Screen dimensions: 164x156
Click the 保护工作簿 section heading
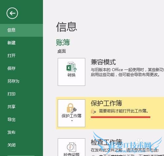(106, 103)
